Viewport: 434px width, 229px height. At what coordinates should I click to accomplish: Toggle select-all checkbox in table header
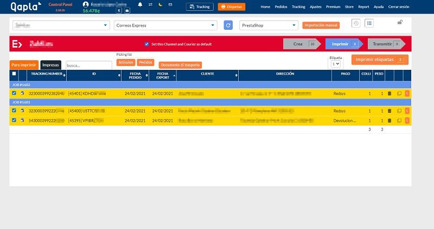pyautogui.click(x=14, y=74)
